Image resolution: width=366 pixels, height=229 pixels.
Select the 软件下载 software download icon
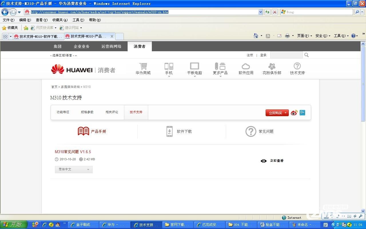click(170, 131)
